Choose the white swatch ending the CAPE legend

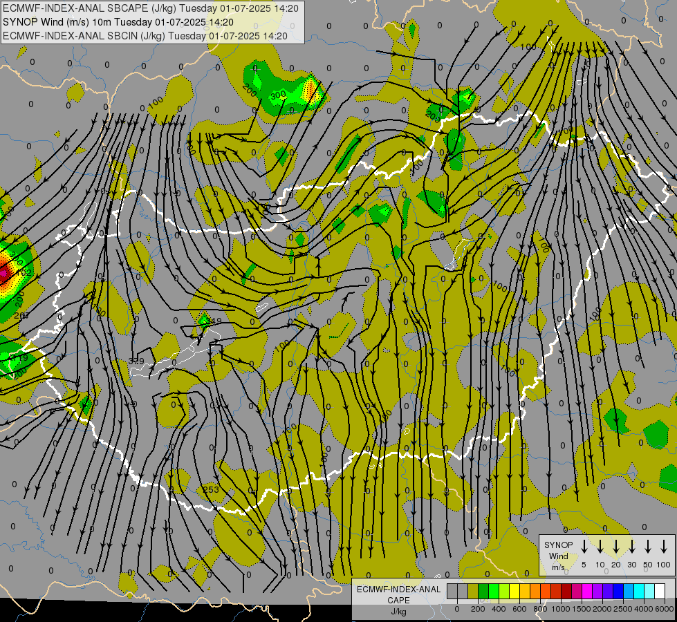click(x=660, y=591)
